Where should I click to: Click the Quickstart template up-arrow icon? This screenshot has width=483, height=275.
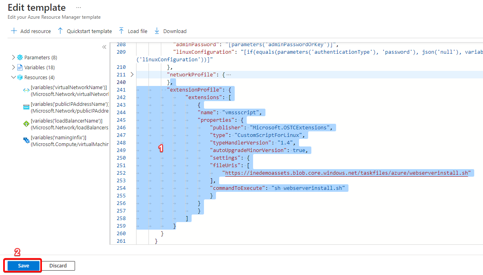(x=60, y=31)
